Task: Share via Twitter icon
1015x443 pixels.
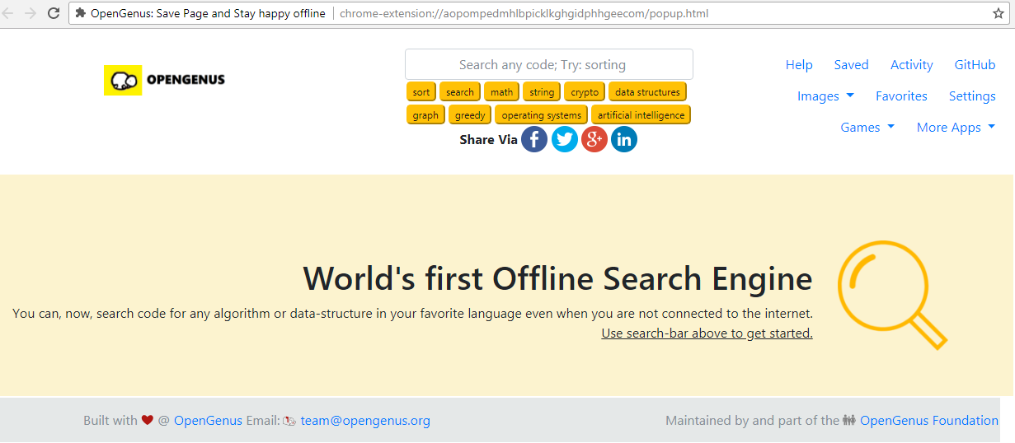Action: coord(565,139)
